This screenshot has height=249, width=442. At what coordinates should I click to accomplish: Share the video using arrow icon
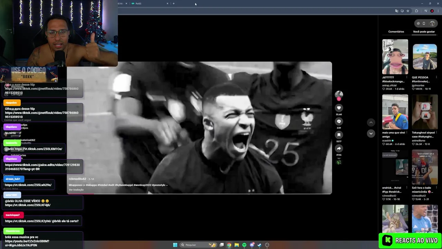point(339,148)
